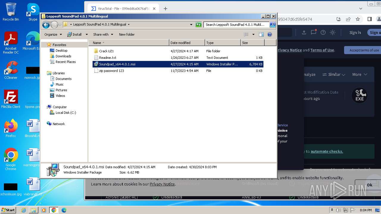
Task: Expand the address bar path dropdown
Action: point(191,25)
